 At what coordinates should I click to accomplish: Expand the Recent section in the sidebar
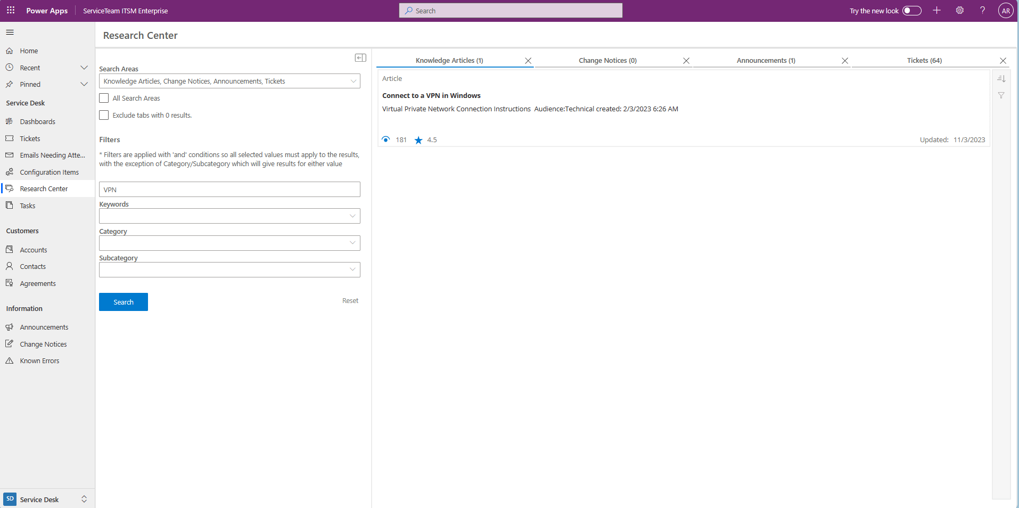(x=84, y=68)
